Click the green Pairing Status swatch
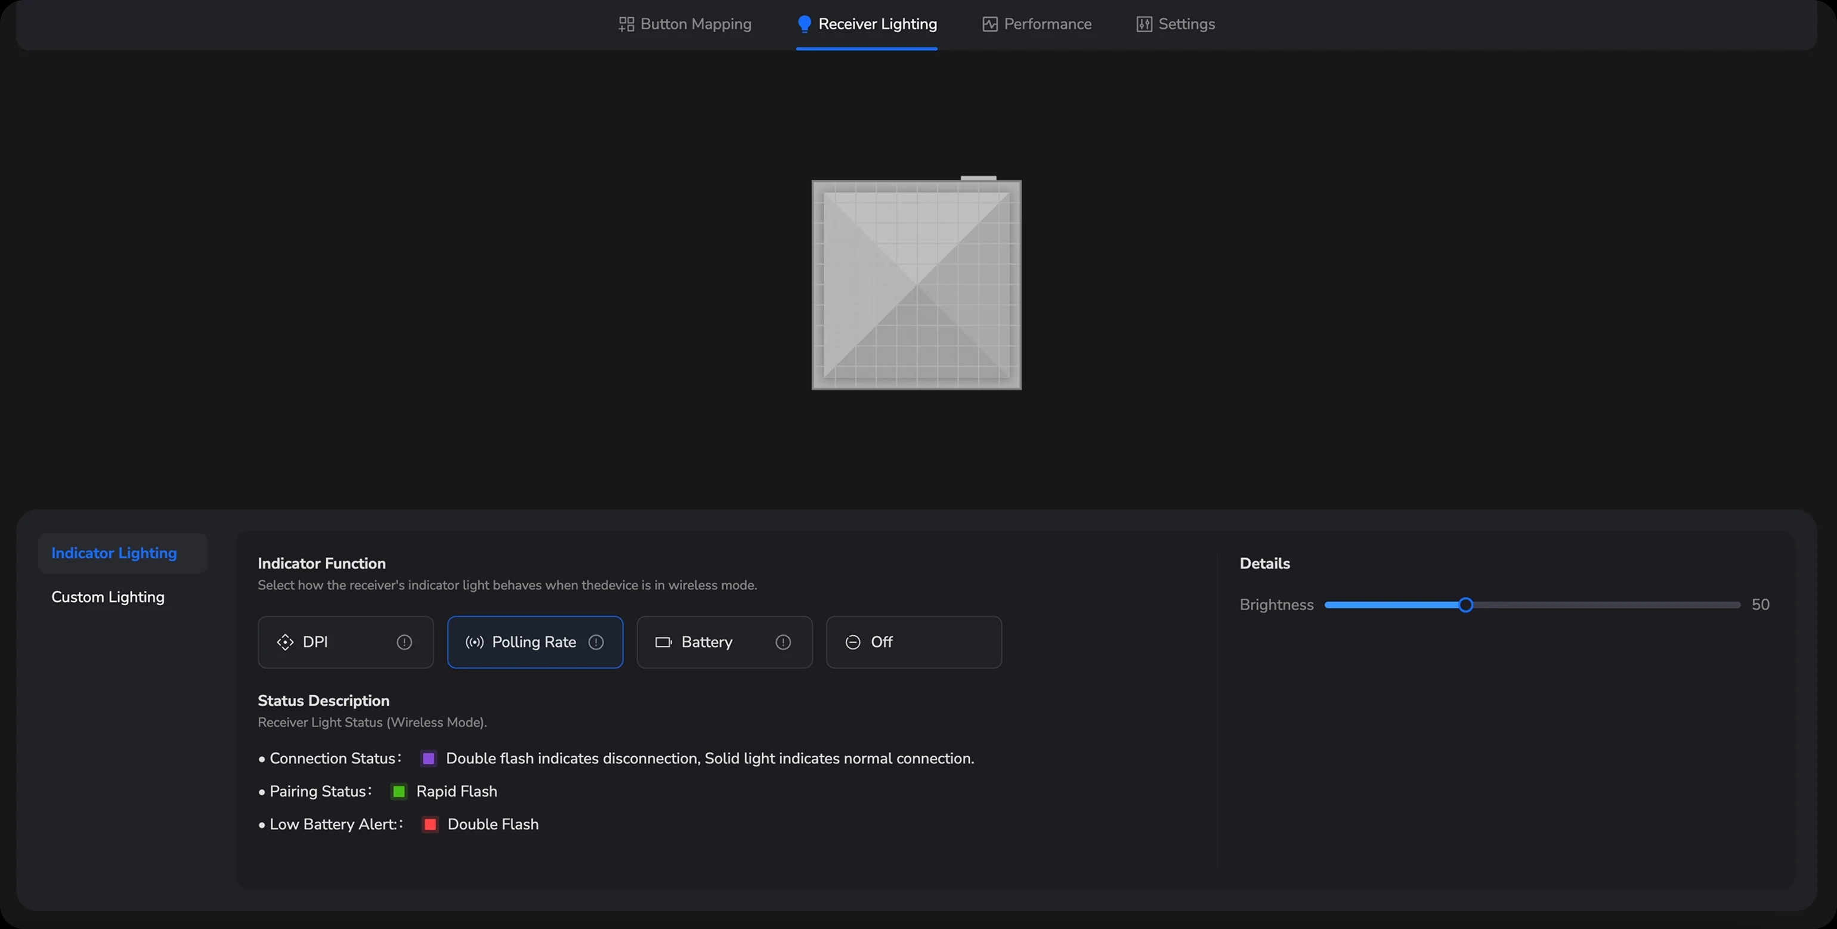Screen dimensions: 1837x929 [x=398, y=791]
